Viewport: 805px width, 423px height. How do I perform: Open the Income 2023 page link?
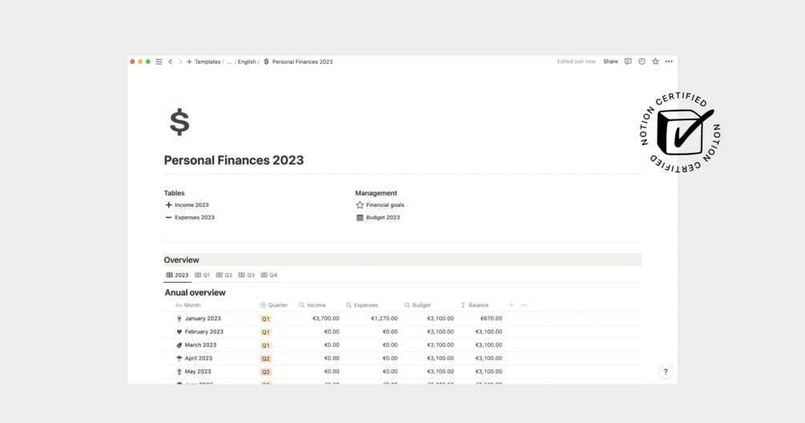(x=191, y=205)
